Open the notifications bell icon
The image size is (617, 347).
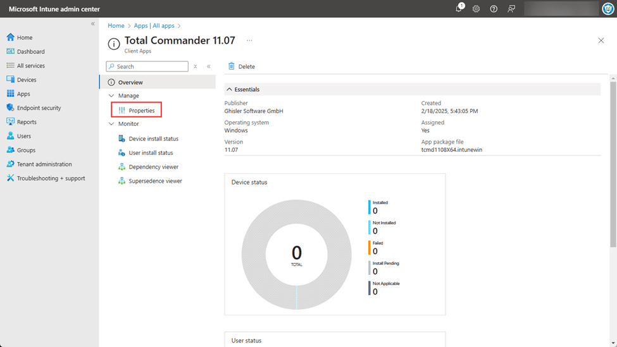pyautogui.click(x=459, y=9)
